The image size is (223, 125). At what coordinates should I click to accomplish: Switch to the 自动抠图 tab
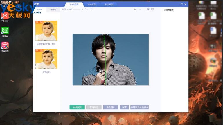click(74, 5)
